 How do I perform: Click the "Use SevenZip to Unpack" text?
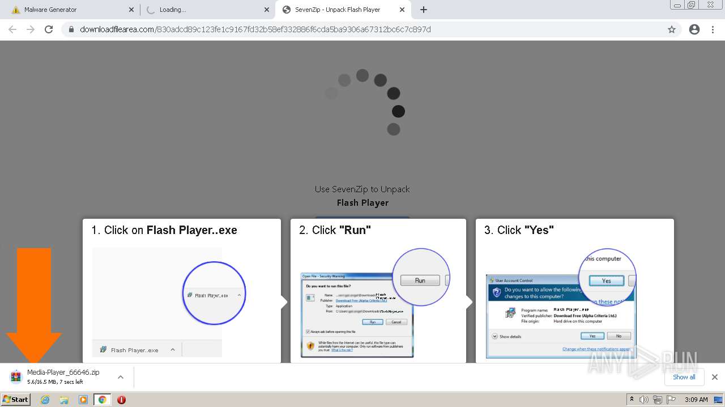pyautogui.click(x=362, y=189)
